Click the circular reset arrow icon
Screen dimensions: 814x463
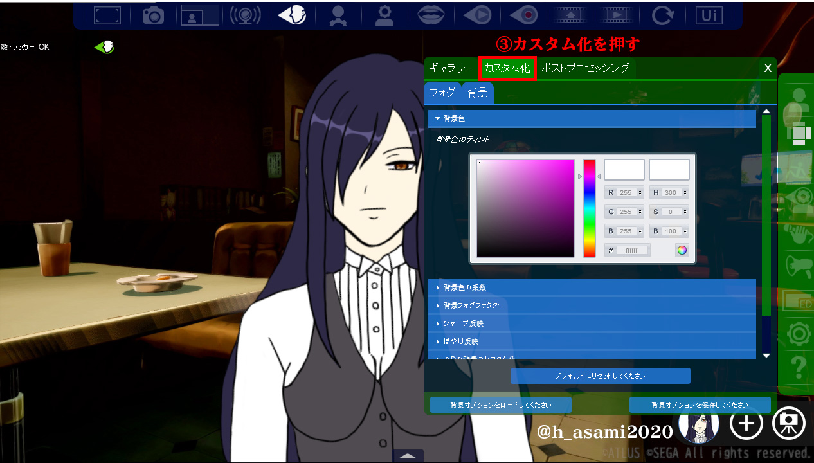coord(662,15)
